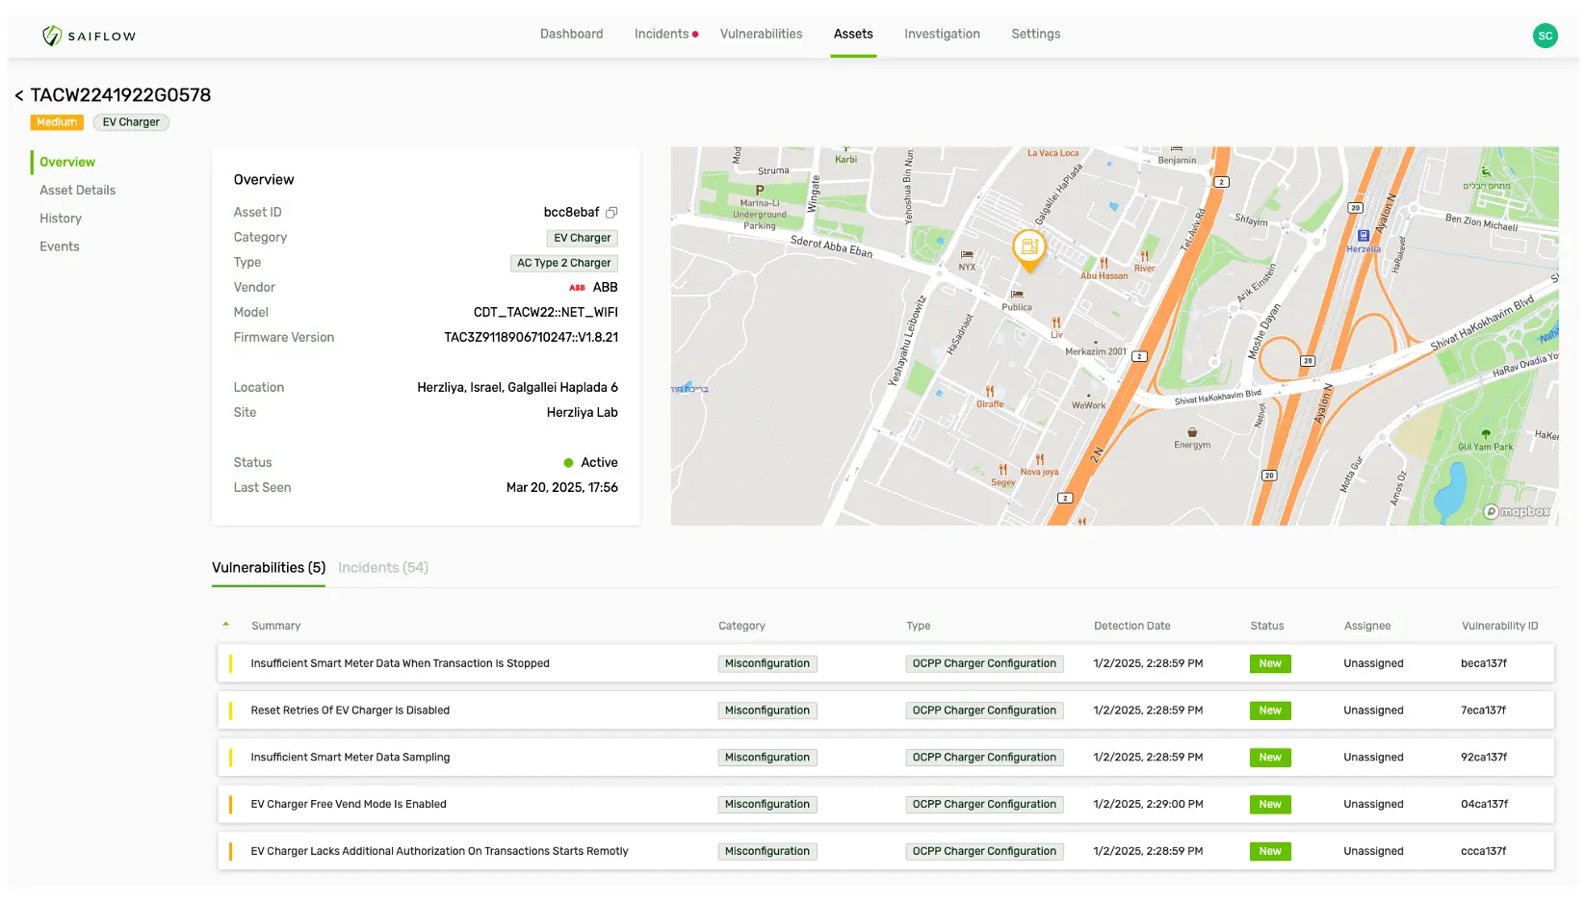Click New status badge for beca137f
1585x903 pixels.
[x=1270, y=663]
